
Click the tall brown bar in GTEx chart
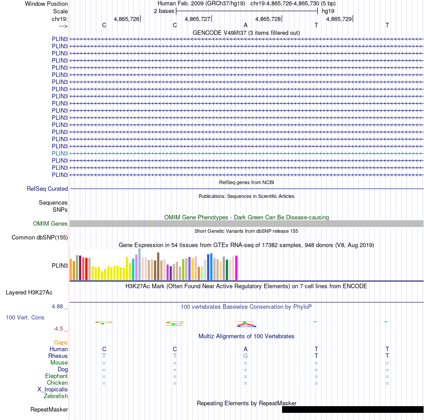[x=158, y=266]
